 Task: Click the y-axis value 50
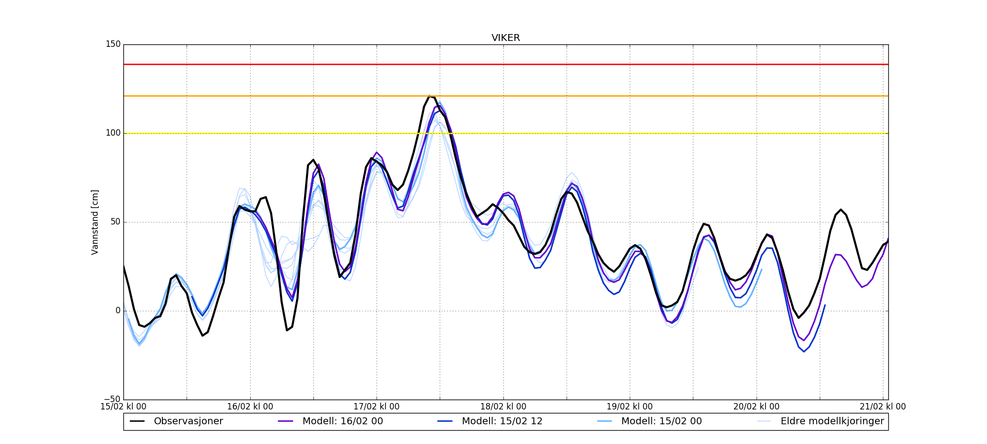pyautogui.click(x=115, y=222)
